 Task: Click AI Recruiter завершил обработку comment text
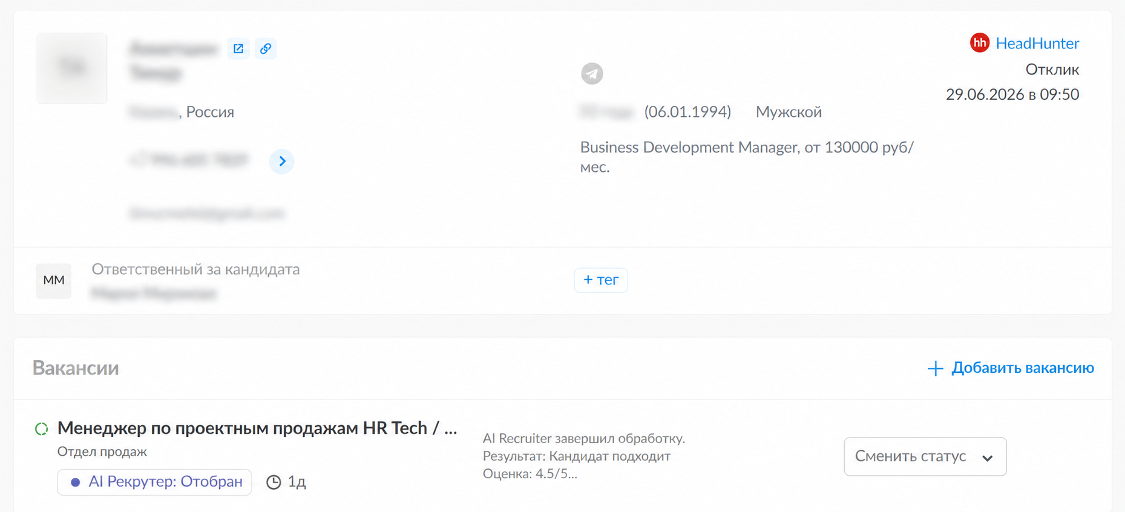pyautogui.click(x=584, y=438)
